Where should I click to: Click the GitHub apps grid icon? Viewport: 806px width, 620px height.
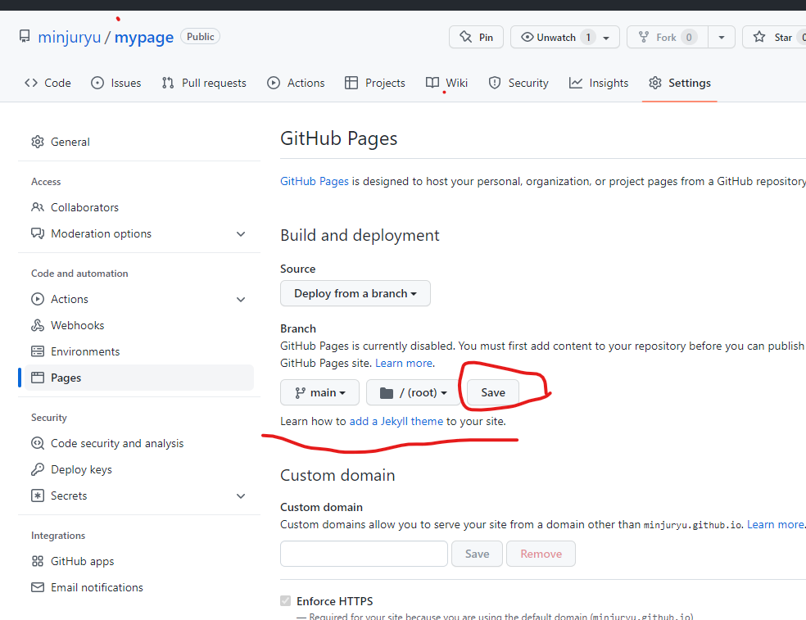click(x=38, y=561)
